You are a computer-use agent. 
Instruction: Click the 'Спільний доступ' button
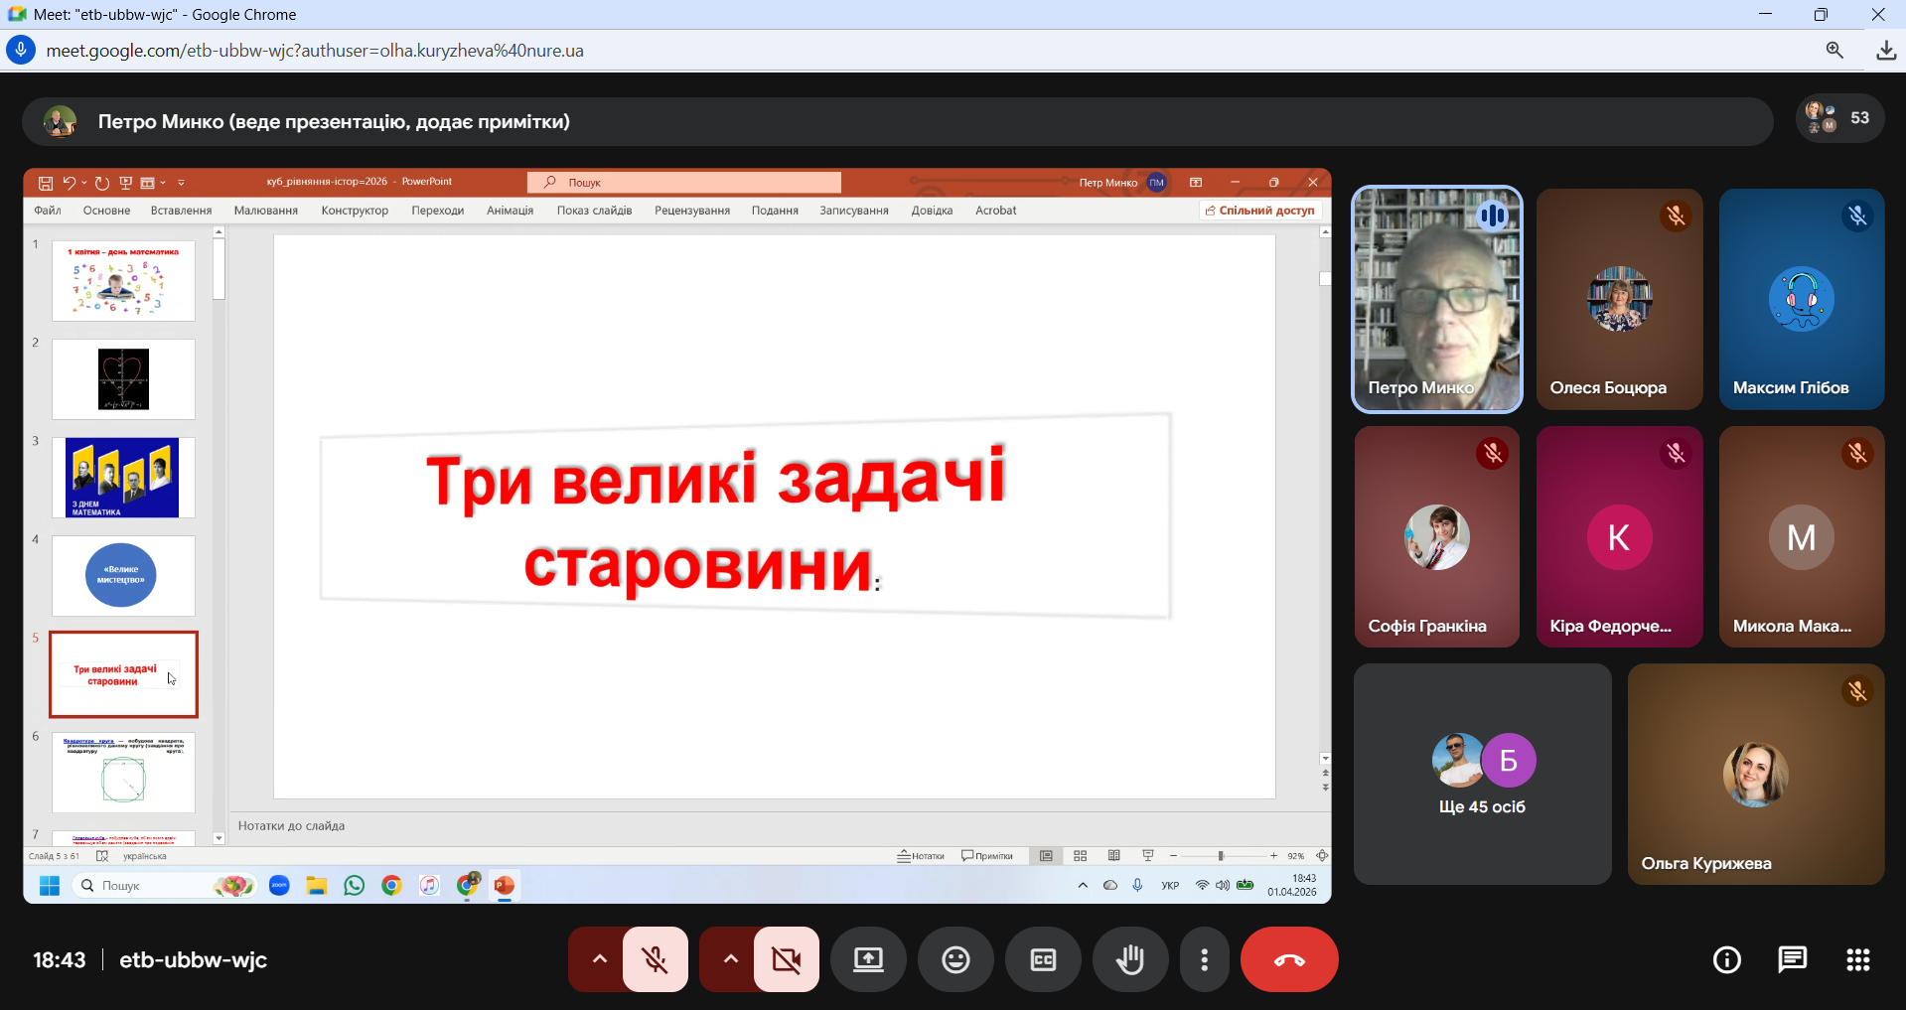(x=1259, y=211)
